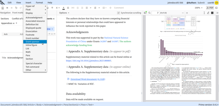Open the X script formatting dropdown

coord(57,8)
